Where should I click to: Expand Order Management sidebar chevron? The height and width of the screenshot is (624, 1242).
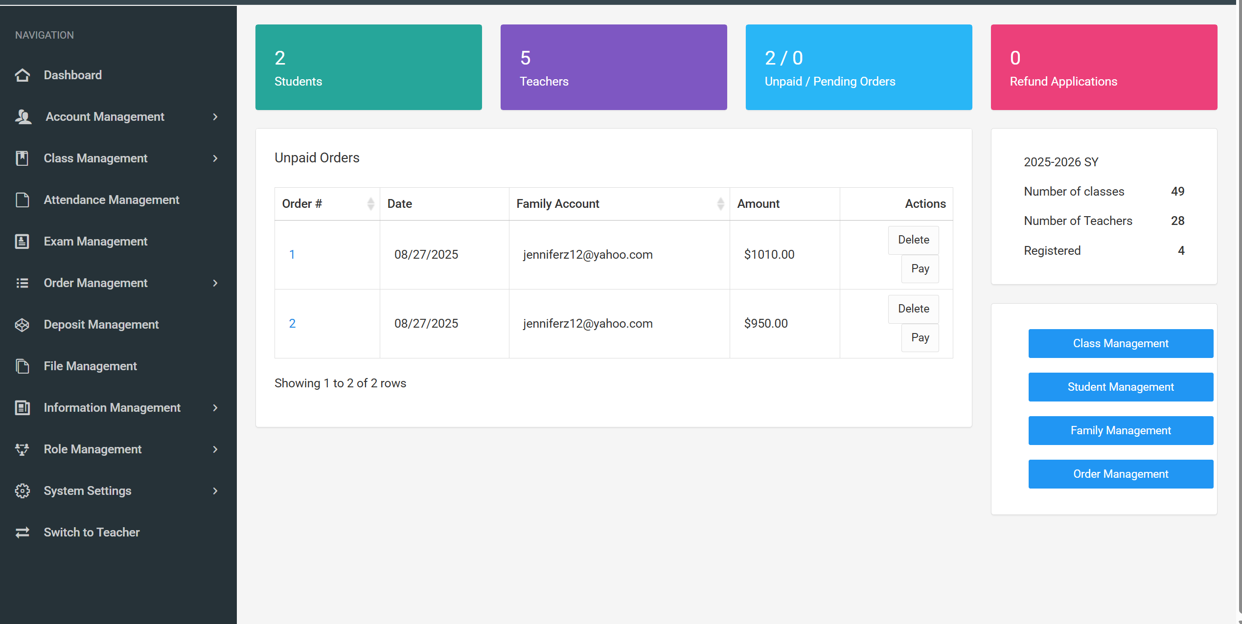(x=215, y=283)
